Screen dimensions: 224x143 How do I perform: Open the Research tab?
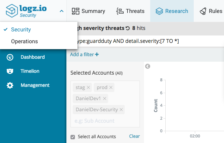tap(172, 11)
